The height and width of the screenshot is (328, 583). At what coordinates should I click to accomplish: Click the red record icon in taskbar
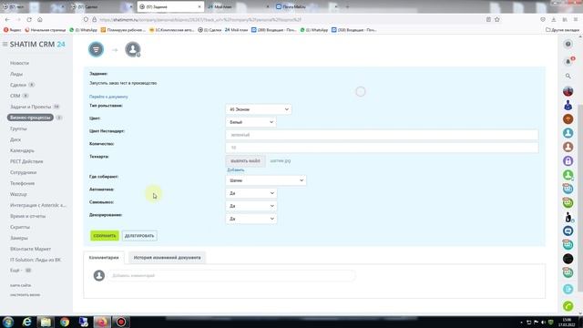[x=121, y=322]
